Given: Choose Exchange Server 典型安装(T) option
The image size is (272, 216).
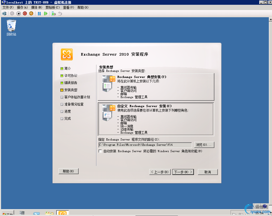Looking at the screenshot, I should click(x=156, y=87).
